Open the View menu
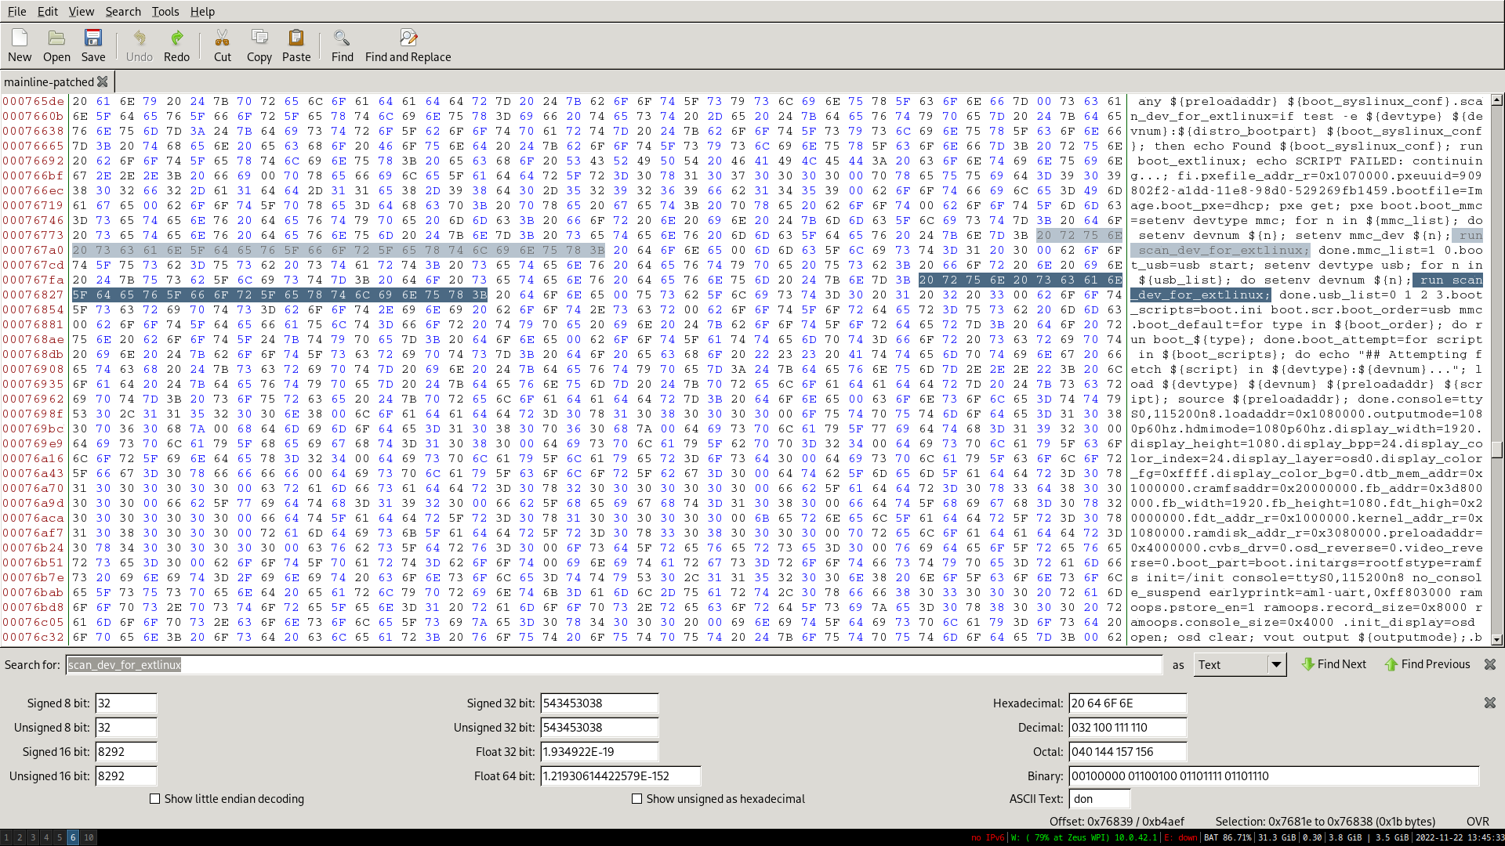1505x846 pixels. coord(81,11)
